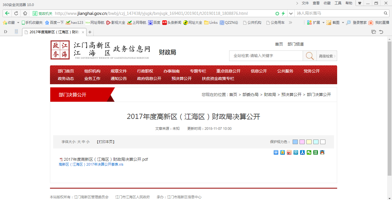This screenshot has width=392, height=200.
Task: Open 登录管家 login manager
Action: [356, 22]
